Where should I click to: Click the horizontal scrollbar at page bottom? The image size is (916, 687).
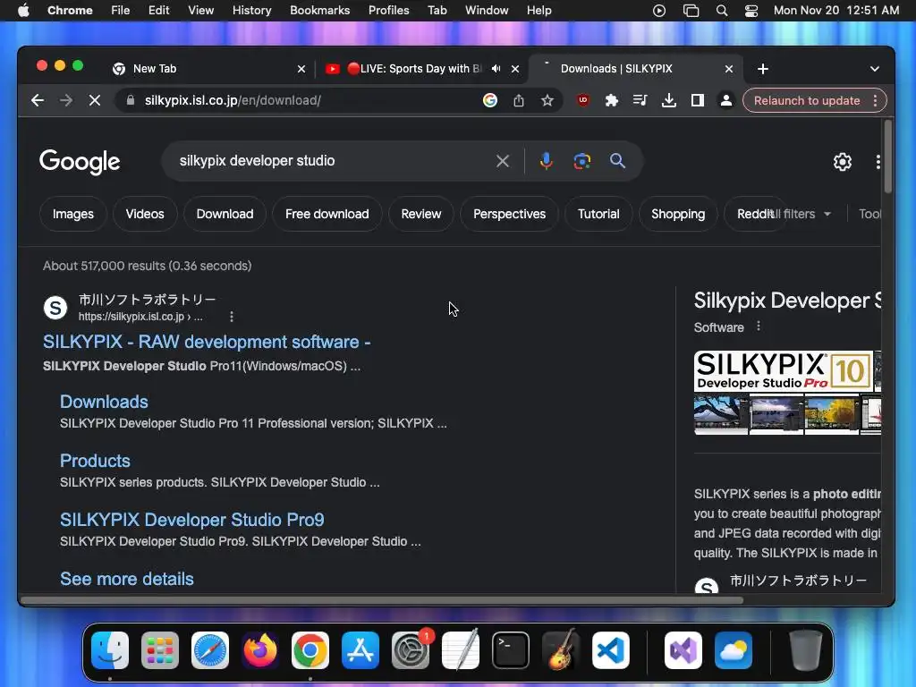381,600
